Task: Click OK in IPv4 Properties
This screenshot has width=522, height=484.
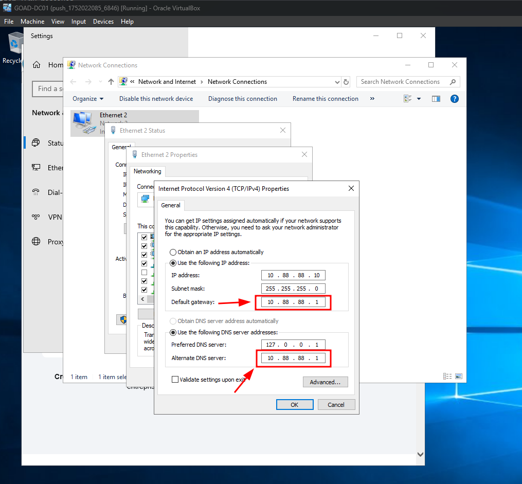Action: pos(295,405)
